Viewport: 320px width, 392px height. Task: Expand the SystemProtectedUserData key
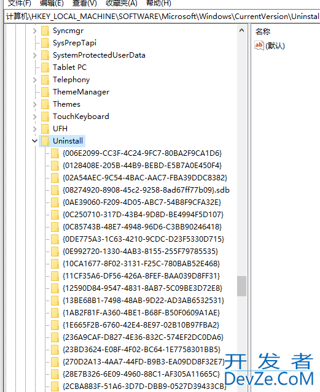tap(35, 55)
